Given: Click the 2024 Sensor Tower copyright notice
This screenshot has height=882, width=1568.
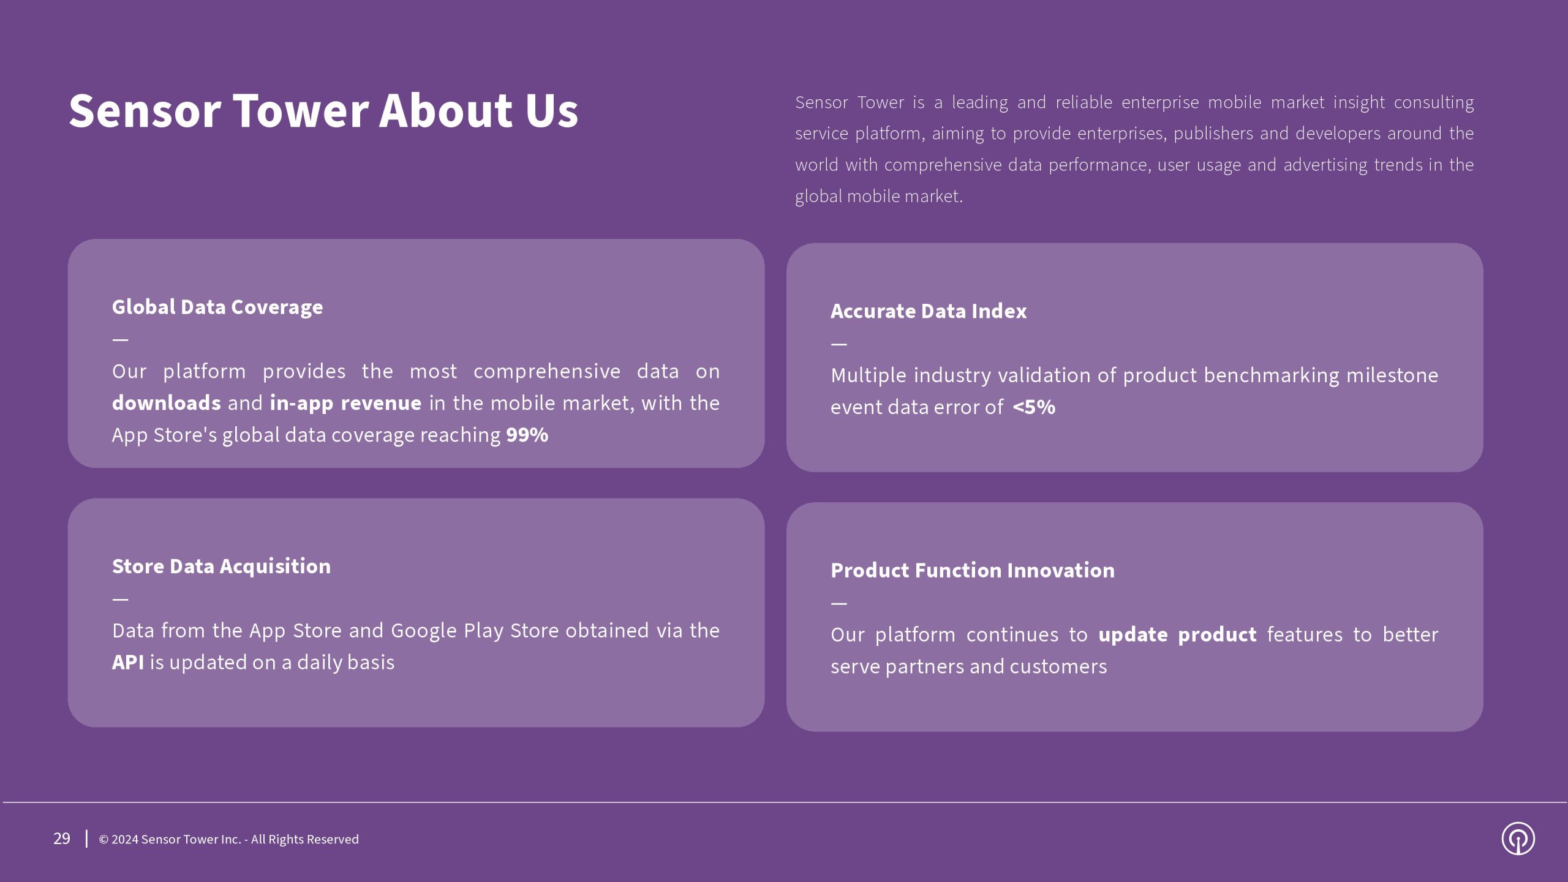Looking at the screenshot, I should tap(229, 839).
